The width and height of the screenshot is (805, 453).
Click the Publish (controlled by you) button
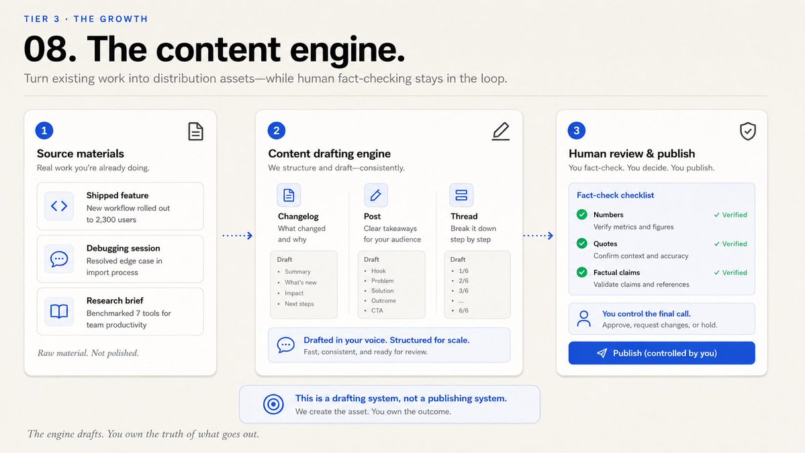point(661,353)
